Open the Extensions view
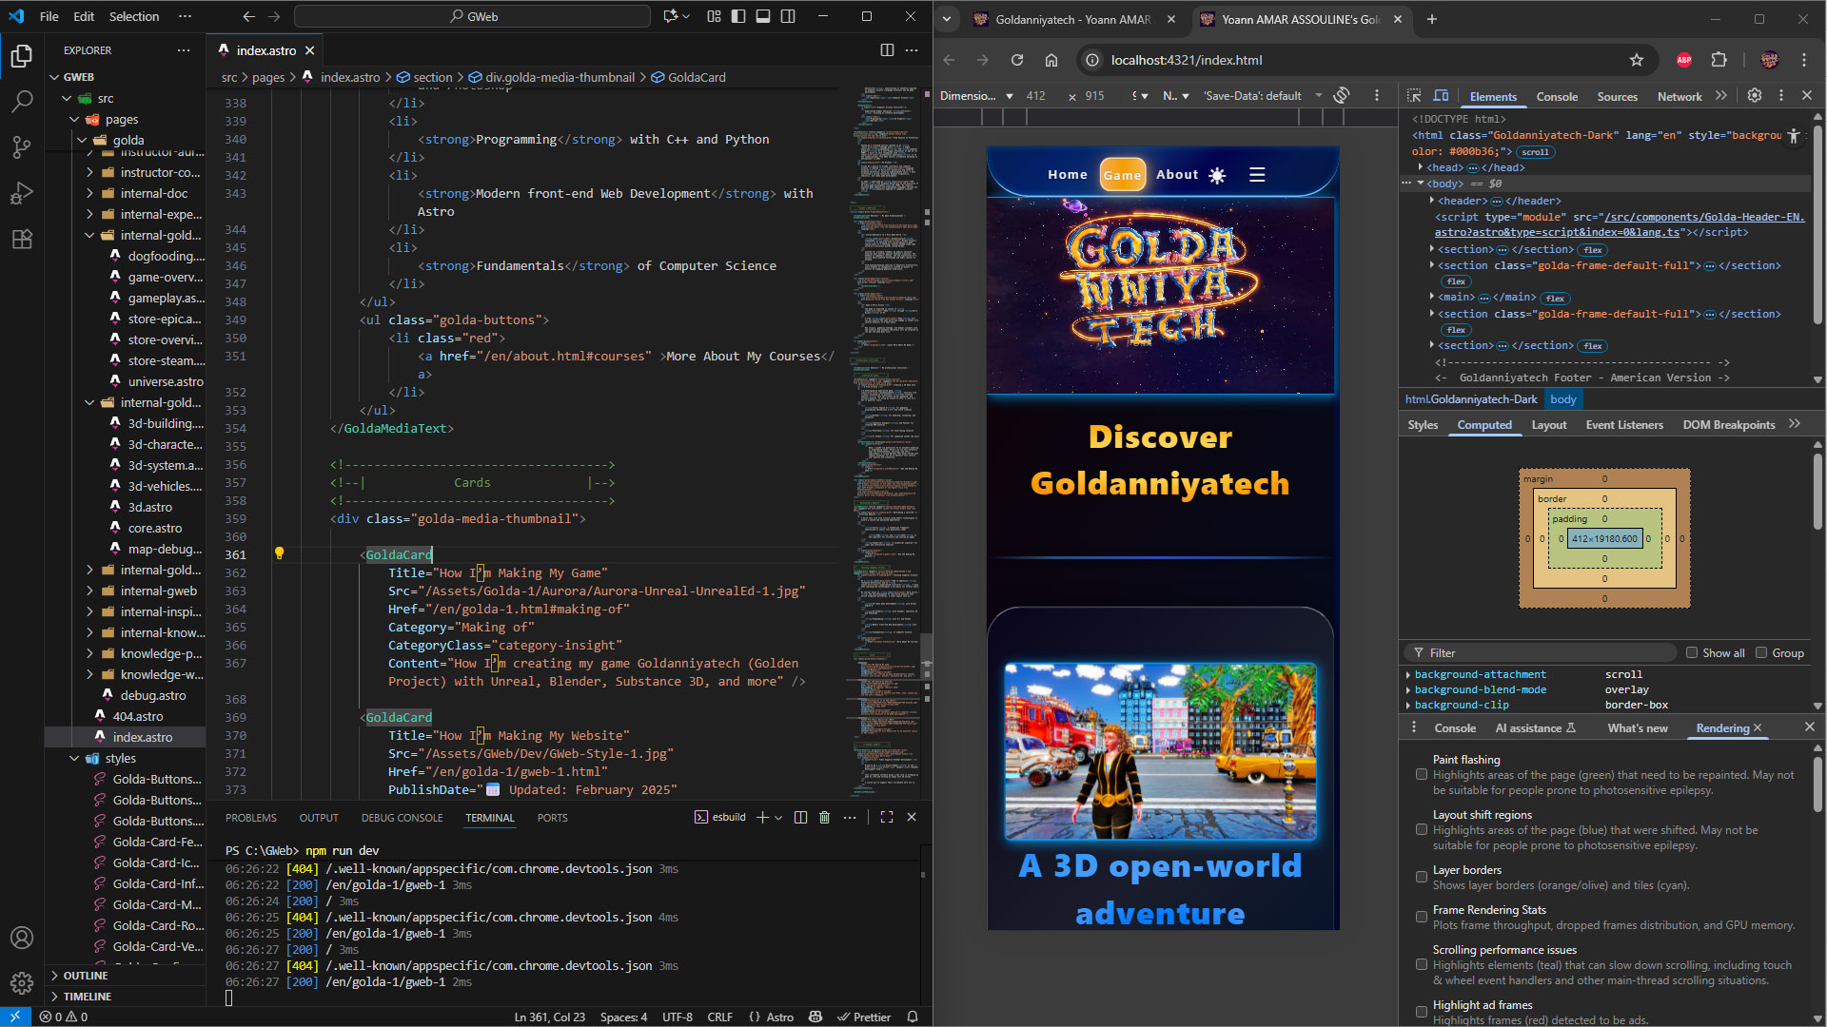 [21, 239]
